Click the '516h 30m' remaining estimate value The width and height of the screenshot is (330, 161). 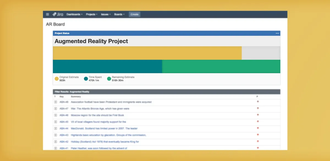tap(118, 80)
